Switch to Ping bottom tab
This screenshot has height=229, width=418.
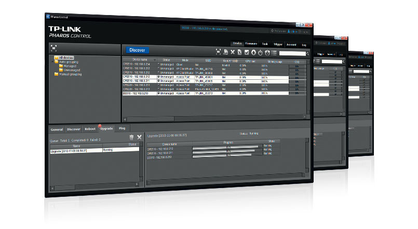[122, 128]
